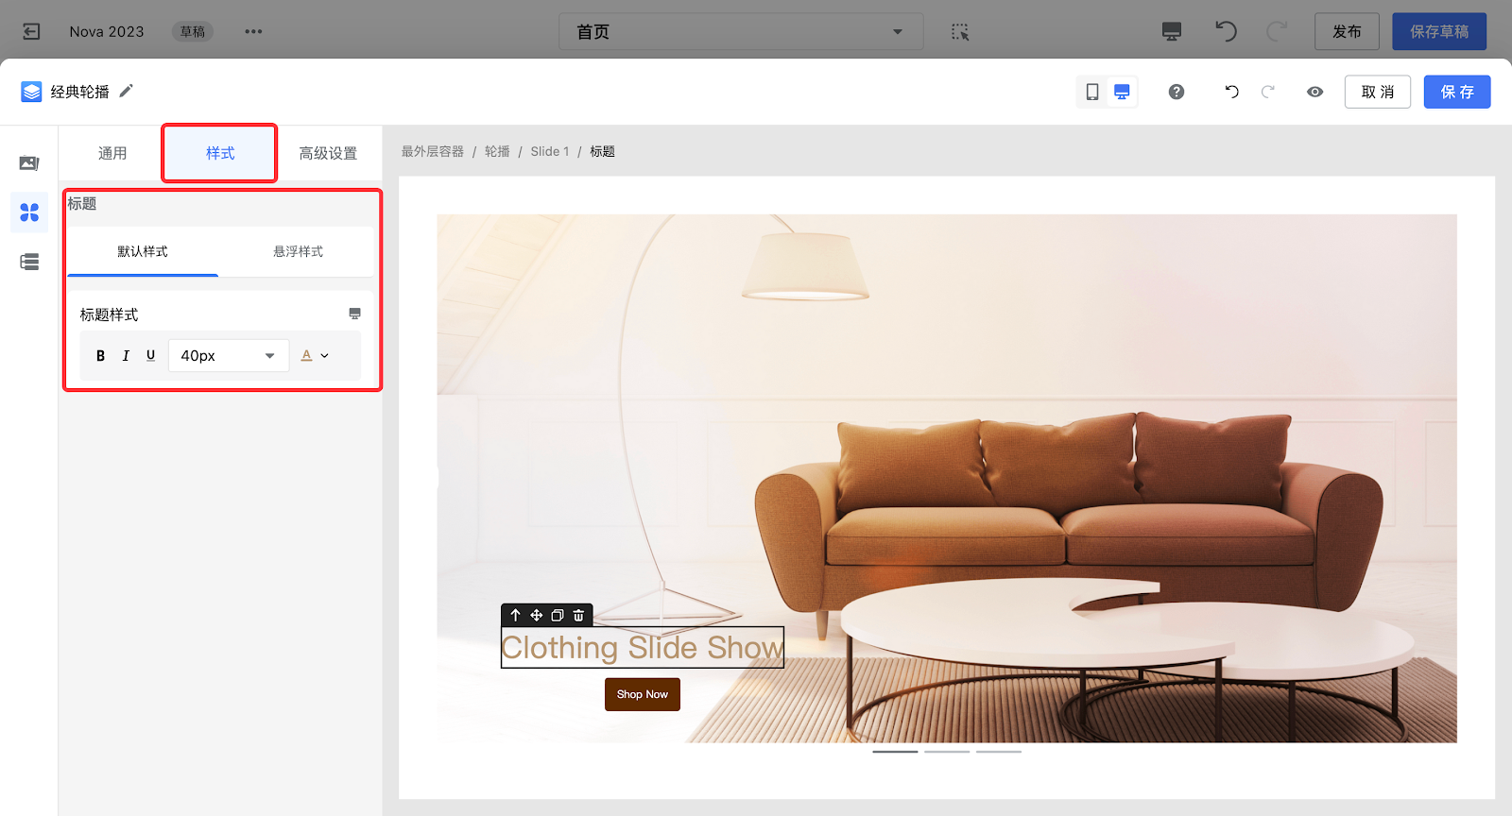Open the help question mark icon
The image size is (1512, 816).
click(x=1177, y=92)
